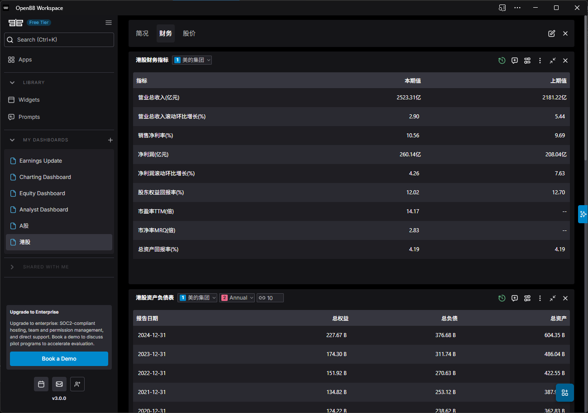Close the 港股财务指标 widget

(565, 61)
